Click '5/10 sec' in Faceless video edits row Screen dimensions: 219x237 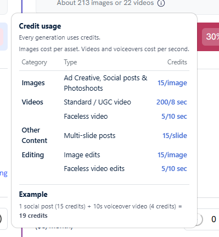174,169
